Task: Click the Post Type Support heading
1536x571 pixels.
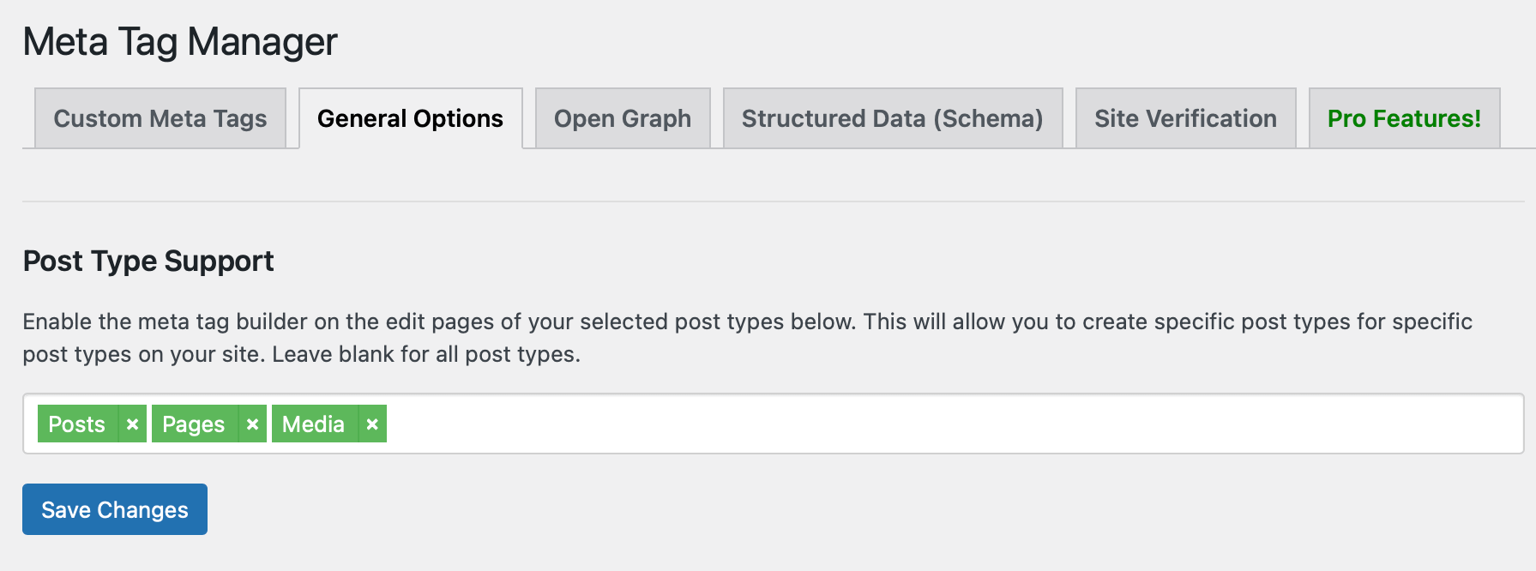Action: click(x=148, y=261)
